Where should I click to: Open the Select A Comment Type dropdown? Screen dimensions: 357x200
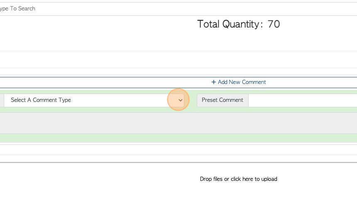tap(94, 100)
